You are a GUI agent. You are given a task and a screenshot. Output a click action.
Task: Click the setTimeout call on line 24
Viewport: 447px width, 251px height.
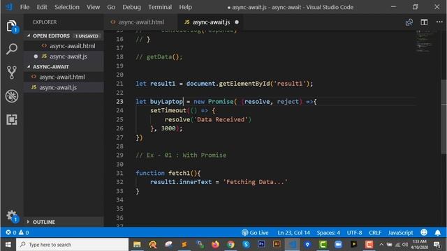click(168, 110)
